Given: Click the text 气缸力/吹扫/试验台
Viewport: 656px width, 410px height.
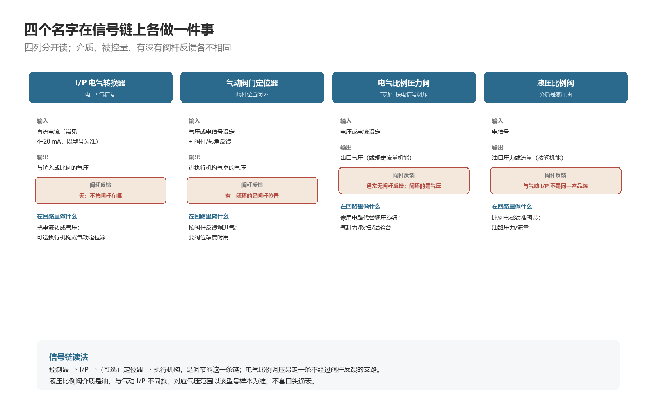Looking at the screenshot, I should coord(366,228).
